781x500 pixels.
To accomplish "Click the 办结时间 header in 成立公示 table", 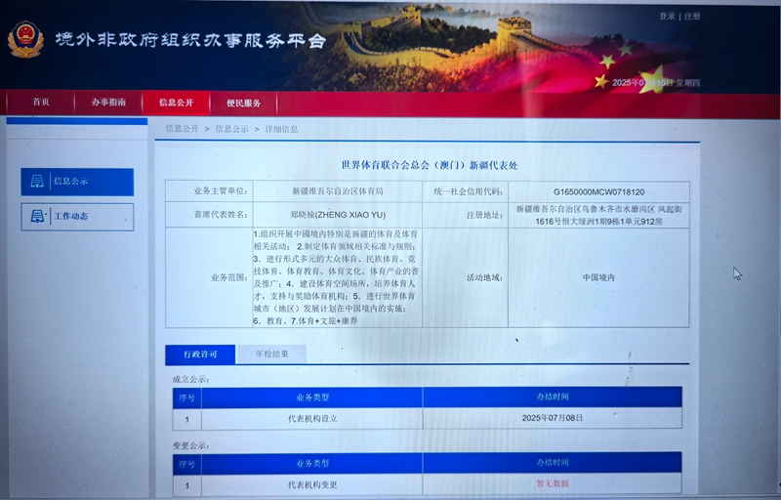I will [553, 396].
